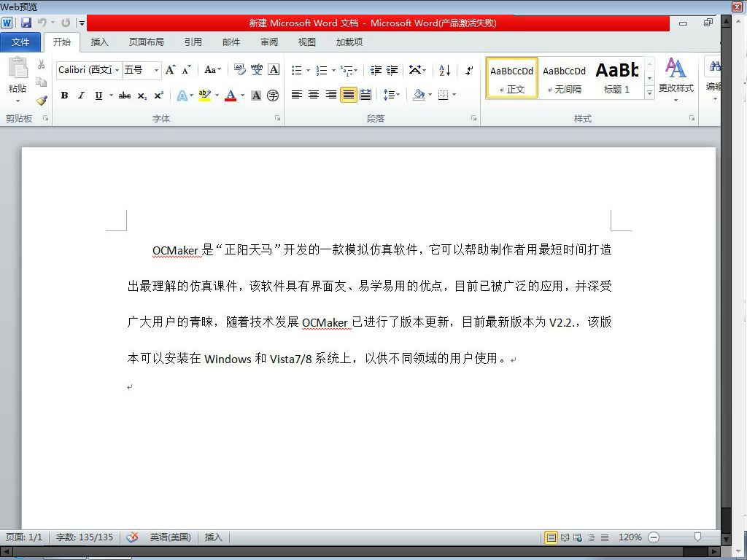Apply character shading icon
The height and width of the screenshot is (560, 747).
point(256,96)
